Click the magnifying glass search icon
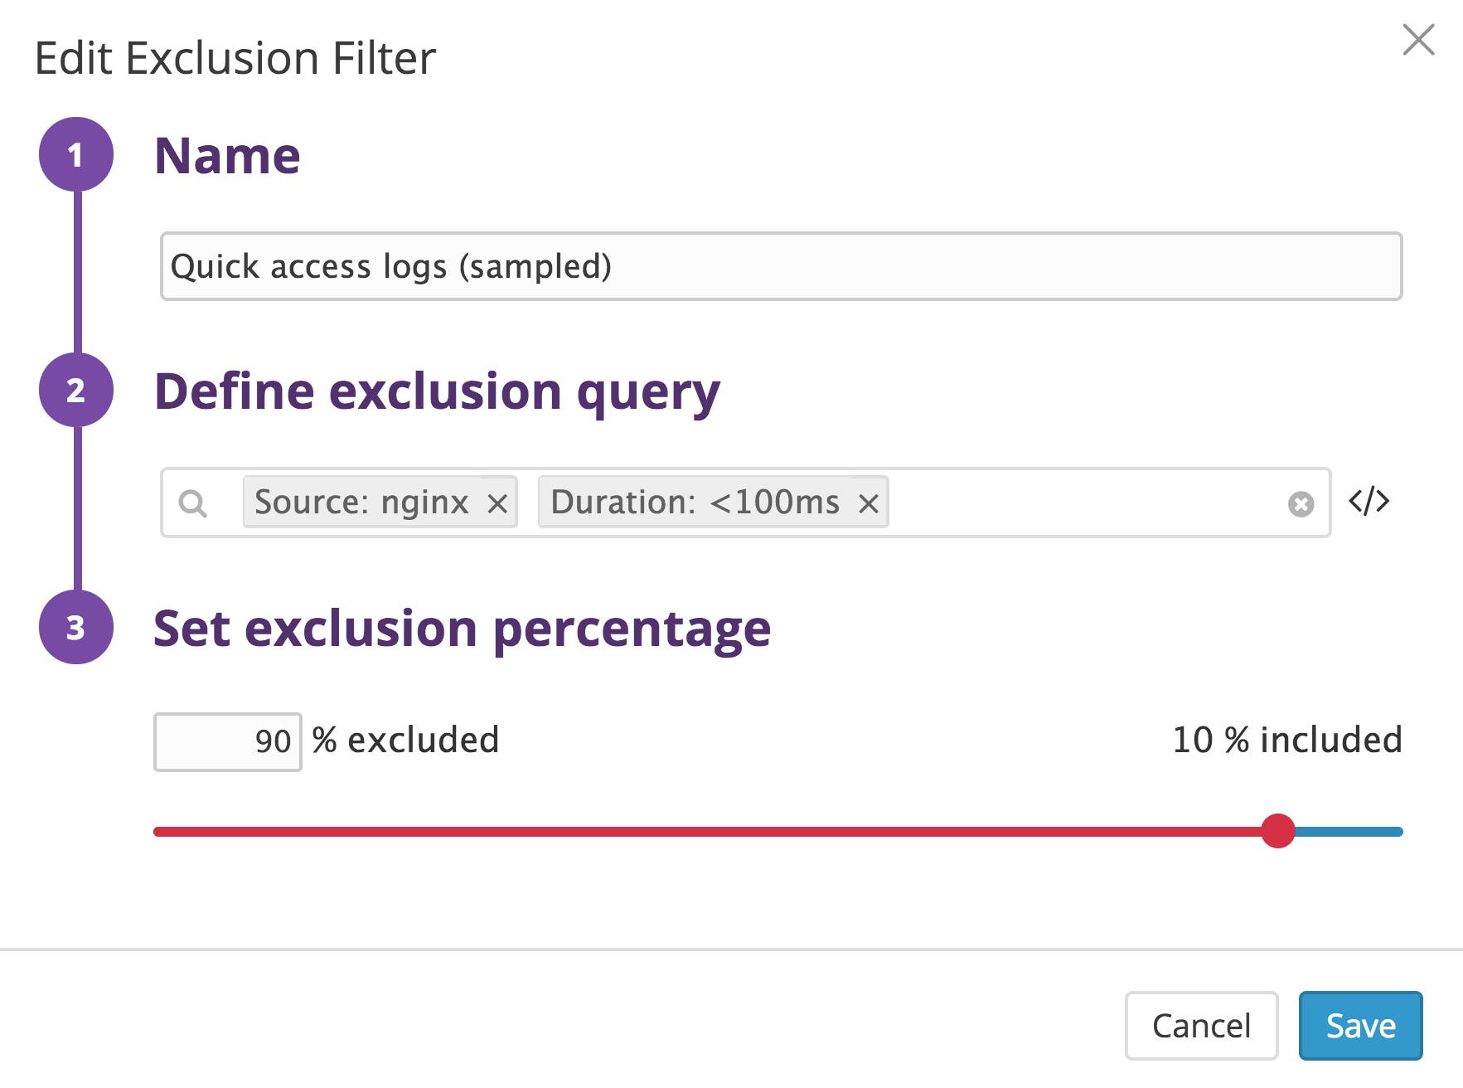 coord(193,503)
